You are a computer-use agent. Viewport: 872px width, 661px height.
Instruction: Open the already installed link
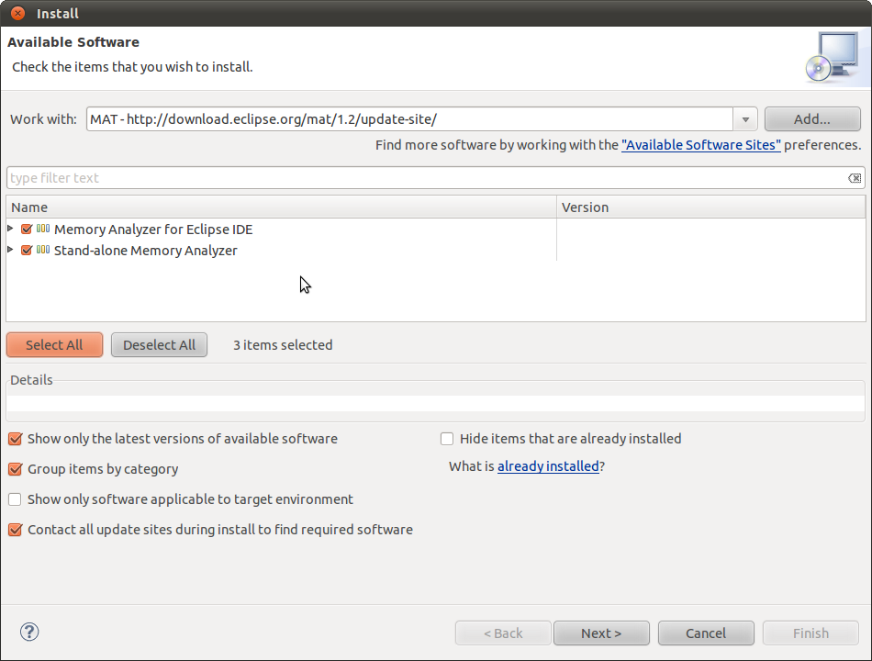pos(548,466)
